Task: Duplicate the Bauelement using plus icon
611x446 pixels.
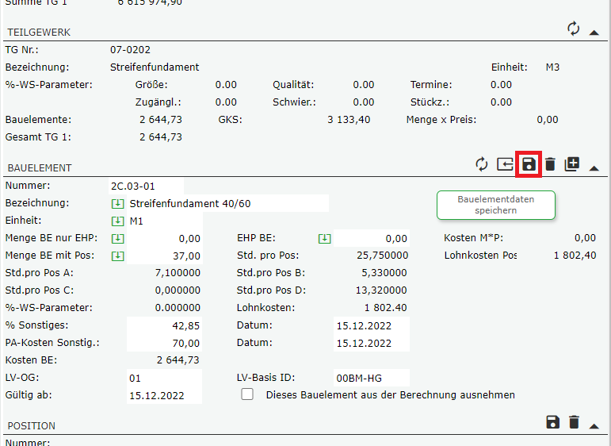Action: point(572,164)
